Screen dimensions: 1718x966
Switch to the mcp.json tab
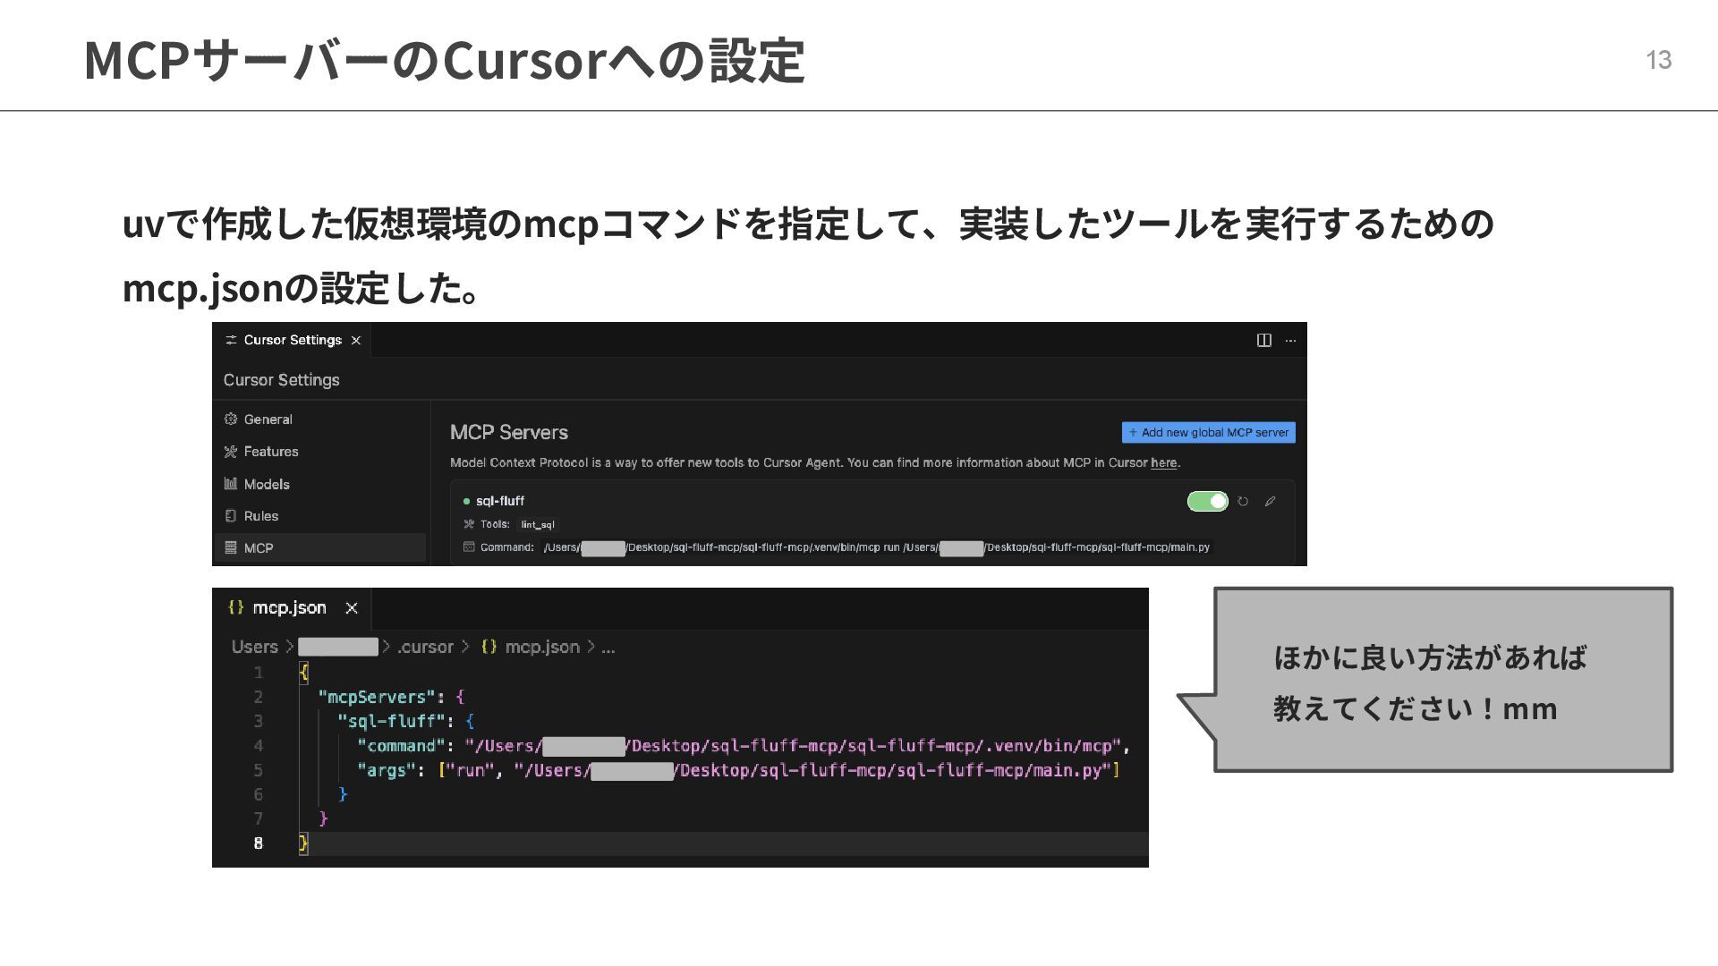click(x=288, y=608)
